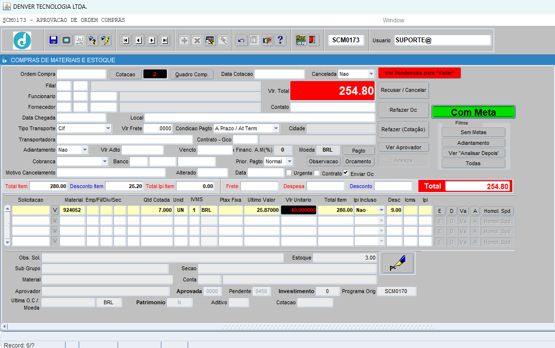This screenshot has height=348, width=555.
Task: Open the Tipo Transporte dropdown
Action: 108,128
